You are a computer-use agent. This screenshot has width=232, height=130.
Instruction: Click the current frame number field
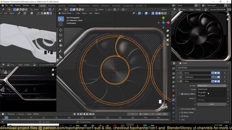133,114
